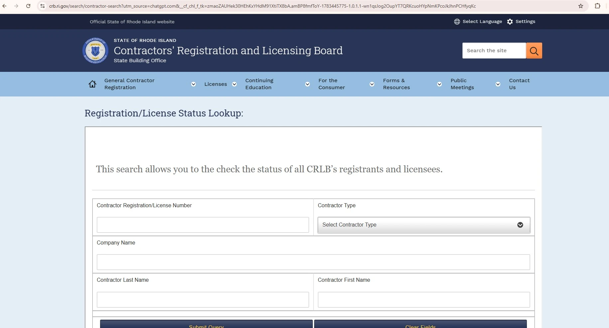
Task: Click Select Language link
Action: (x=482, y=22)
